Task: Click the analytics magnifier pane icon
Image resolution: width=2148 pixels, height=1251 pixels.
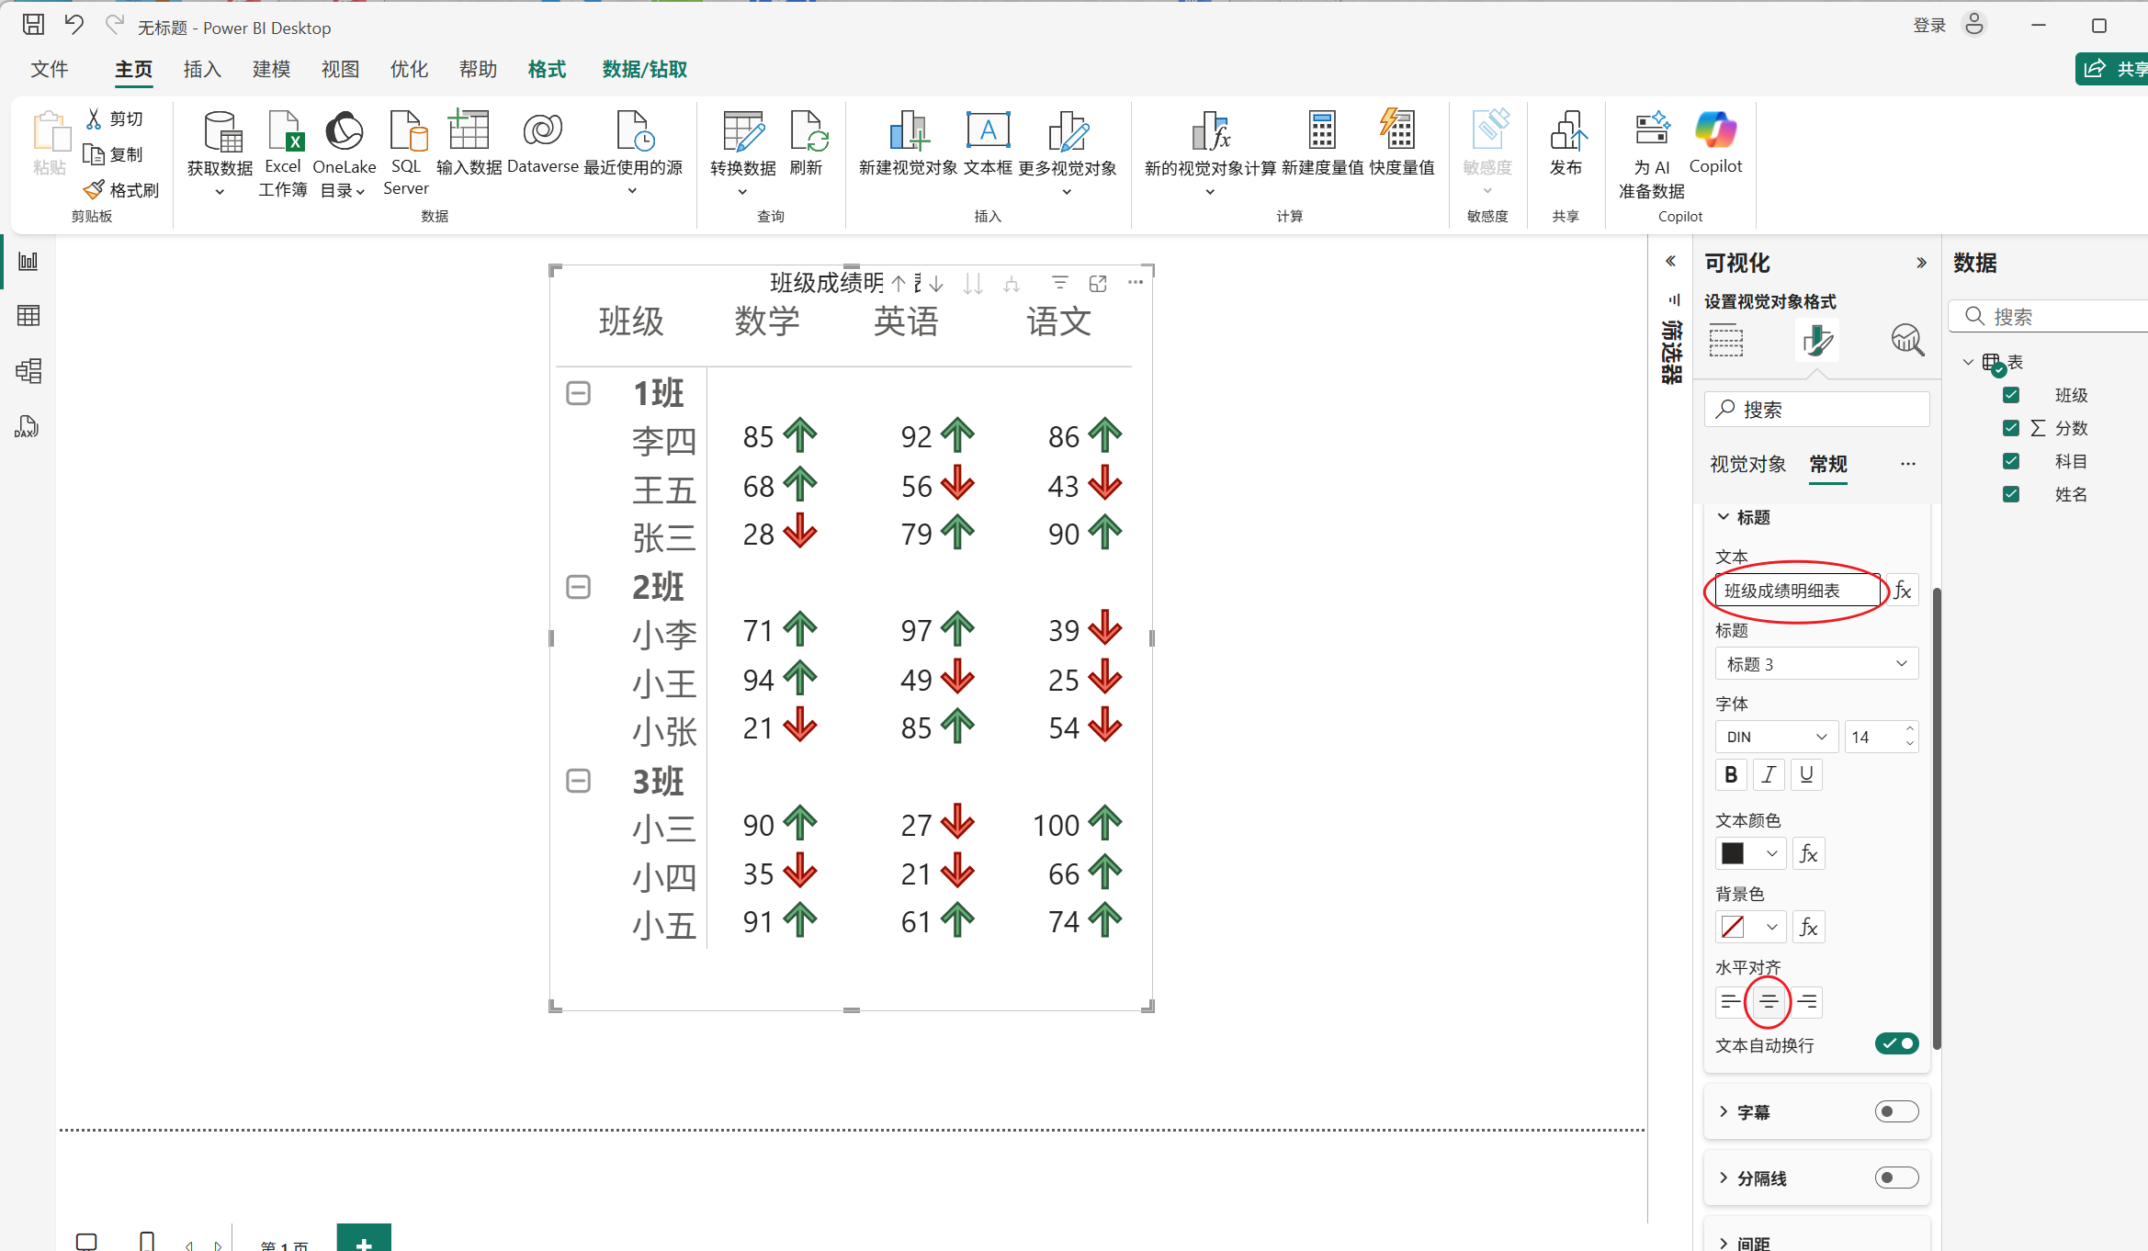Action: [x=1907, y=341]
